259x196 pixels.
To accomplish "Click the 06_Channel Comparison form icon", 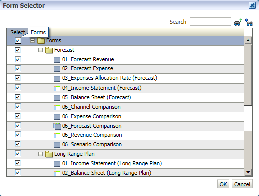I will (57, 107).
